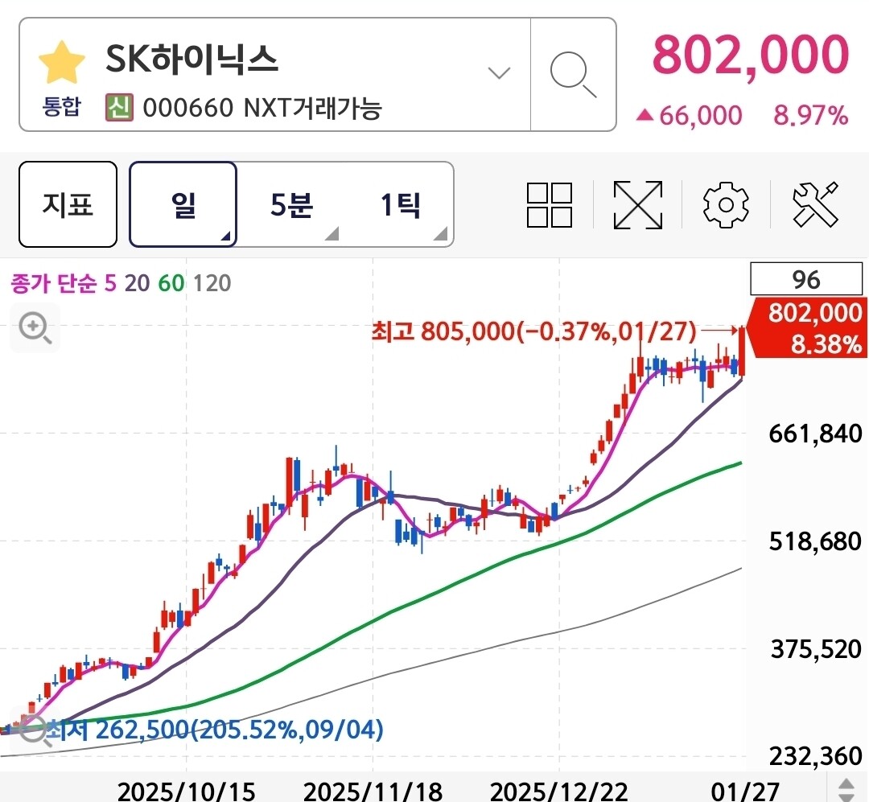The height and width of the screenshot is (802, 869).
Task: Click the 000660 NXT거래가능 code text
Action: [262, 108]
